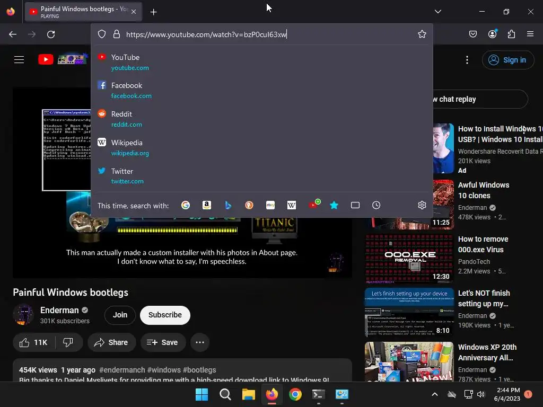The height and width of the screenshot is (407, 543).
Task: Save the video to playlist
Action: (x=163, y=342)
